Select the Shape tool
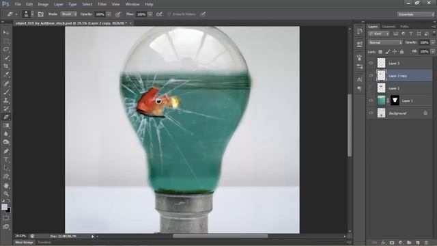The image size is (437, 246). pyautogui.click(x=6, y=176)
